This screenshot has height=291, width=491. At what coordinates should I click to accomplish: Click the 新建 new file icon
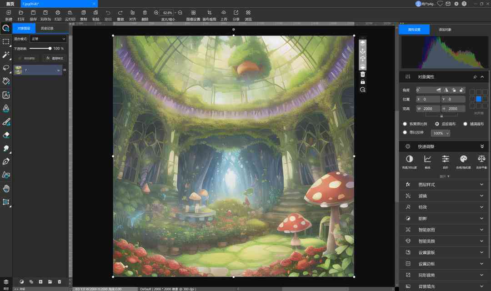(9, 13)
